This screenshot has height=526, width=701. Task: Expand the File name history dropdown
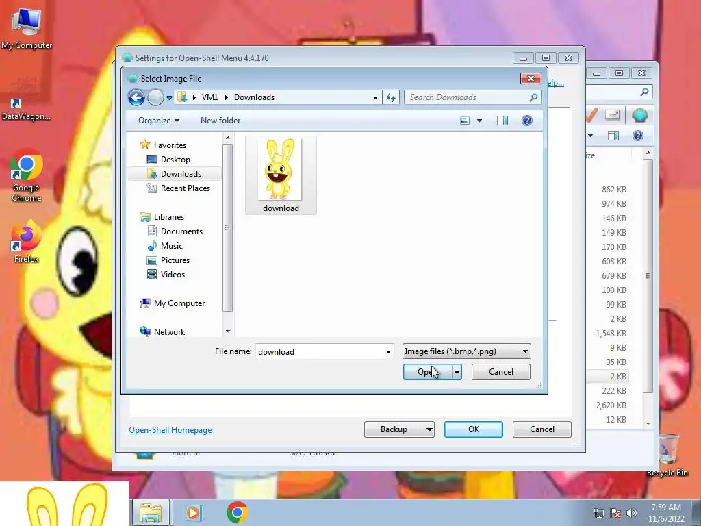pos(388,351)
